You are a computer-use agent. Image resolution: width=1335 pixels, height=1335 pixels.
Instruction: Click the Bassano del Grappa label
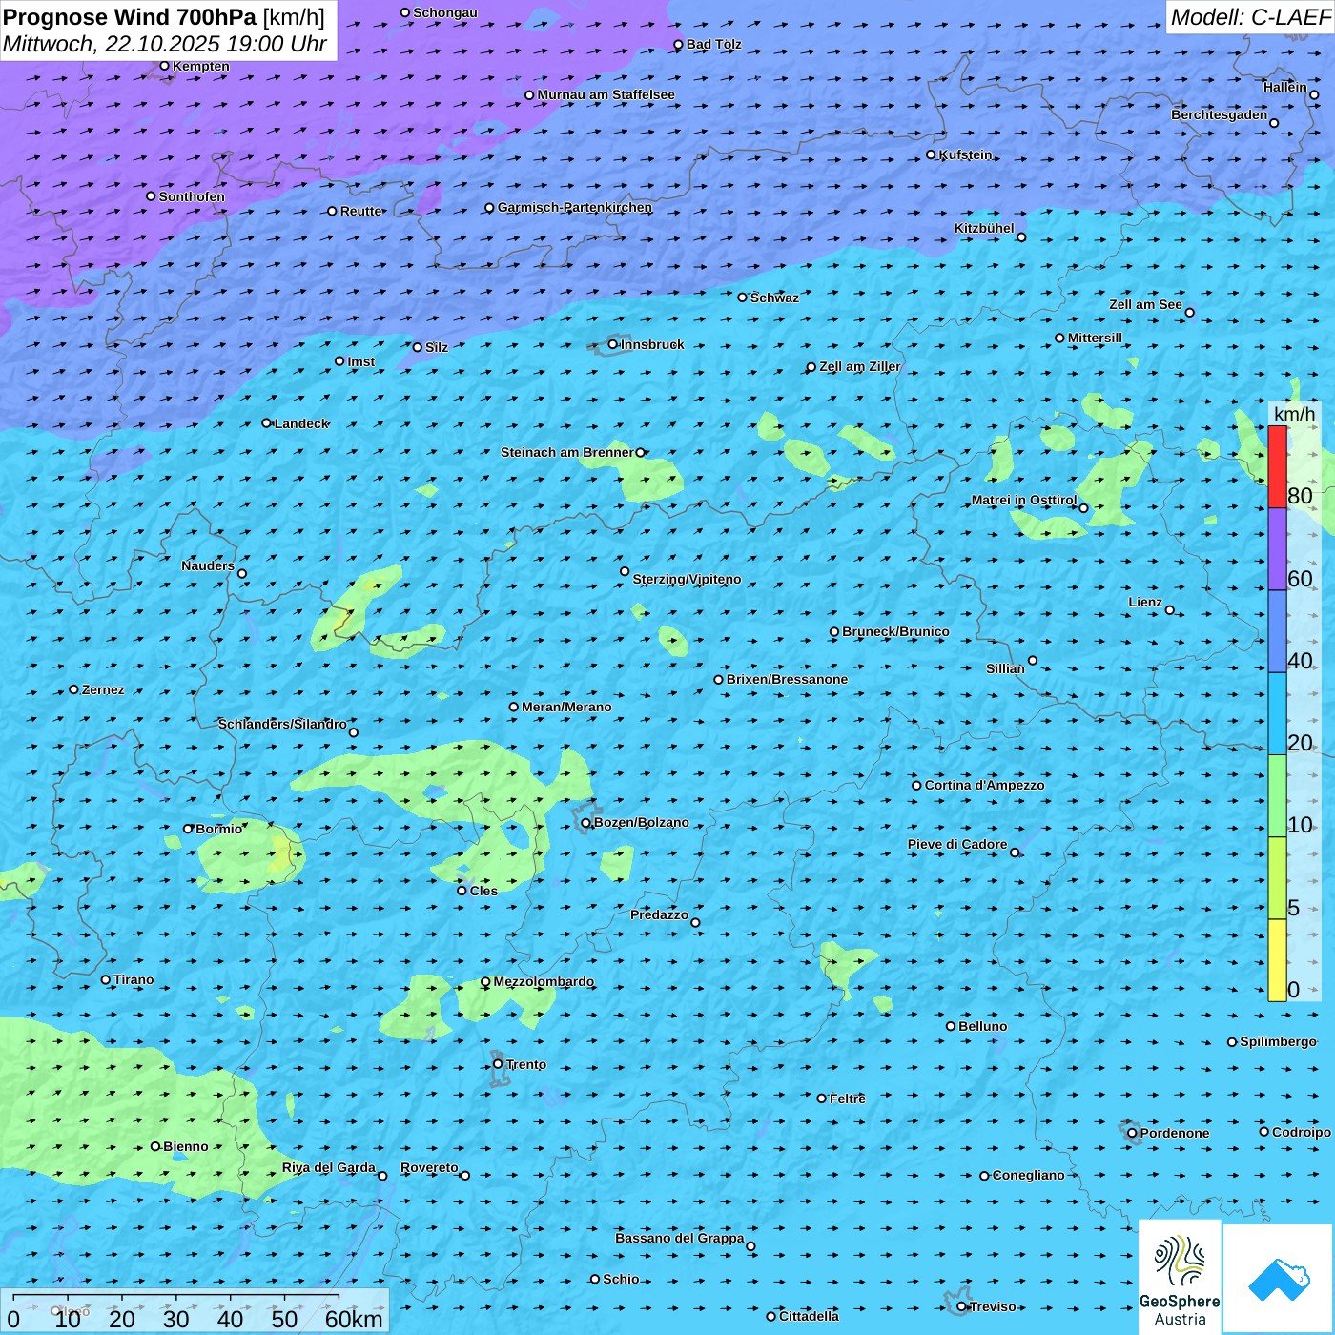point(679,1238)
